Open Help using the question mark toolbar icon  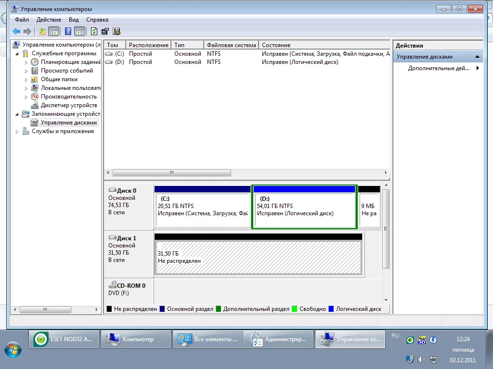(68, 32)
